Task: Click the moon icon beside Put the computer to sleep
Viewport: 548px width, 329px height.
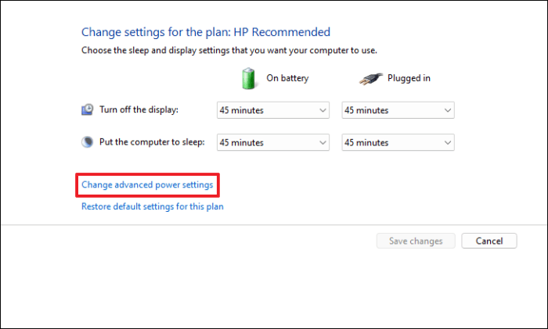Action: click(88, 142)
